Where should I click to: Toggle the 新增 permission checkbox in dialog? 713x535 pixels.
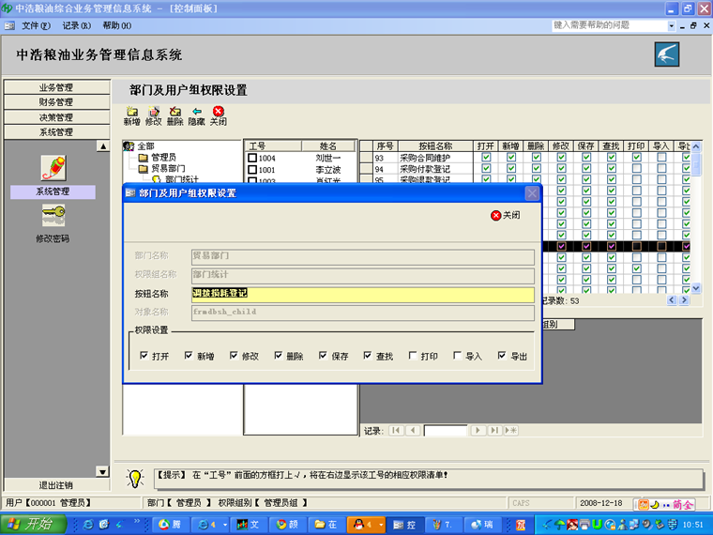pyautogui.click(x=189, y=356)
